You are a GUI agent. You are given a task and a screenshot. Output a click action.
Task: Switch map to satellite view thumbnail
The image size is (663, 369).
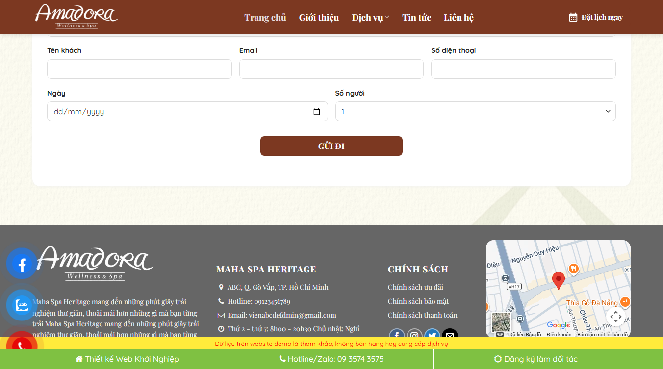(501, 322)
